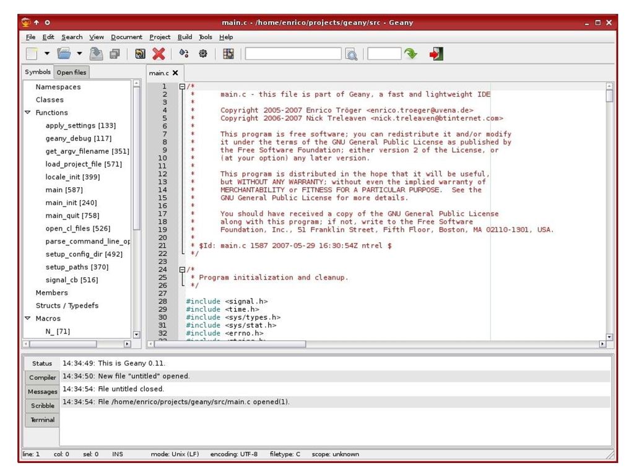634x476 pixels.
Task: Click in the toolbar search field
Action: (293, 54)
